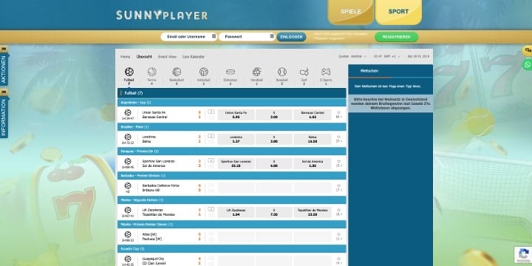Collapse the Barbados Premier Division header
This screenshot has height=266, width=532.
(232, 176)
